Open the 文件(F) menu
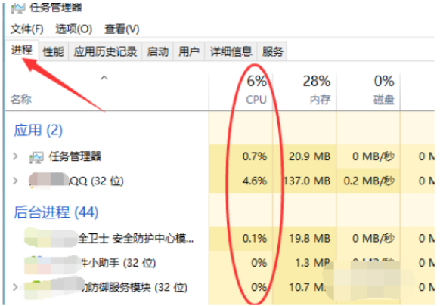Viewport: 440px width, 306px height. point(27,29)
